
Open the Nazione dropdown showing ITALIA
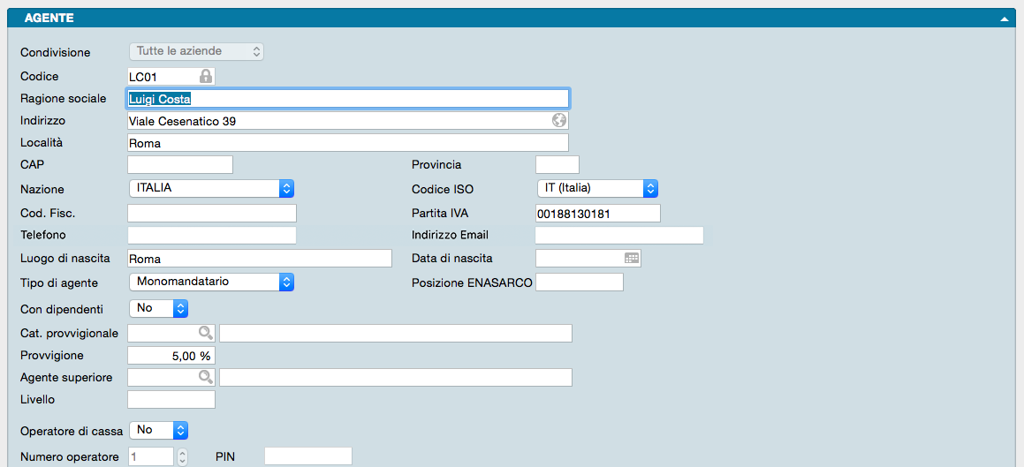pyautogui.click(x=211, y=188)
